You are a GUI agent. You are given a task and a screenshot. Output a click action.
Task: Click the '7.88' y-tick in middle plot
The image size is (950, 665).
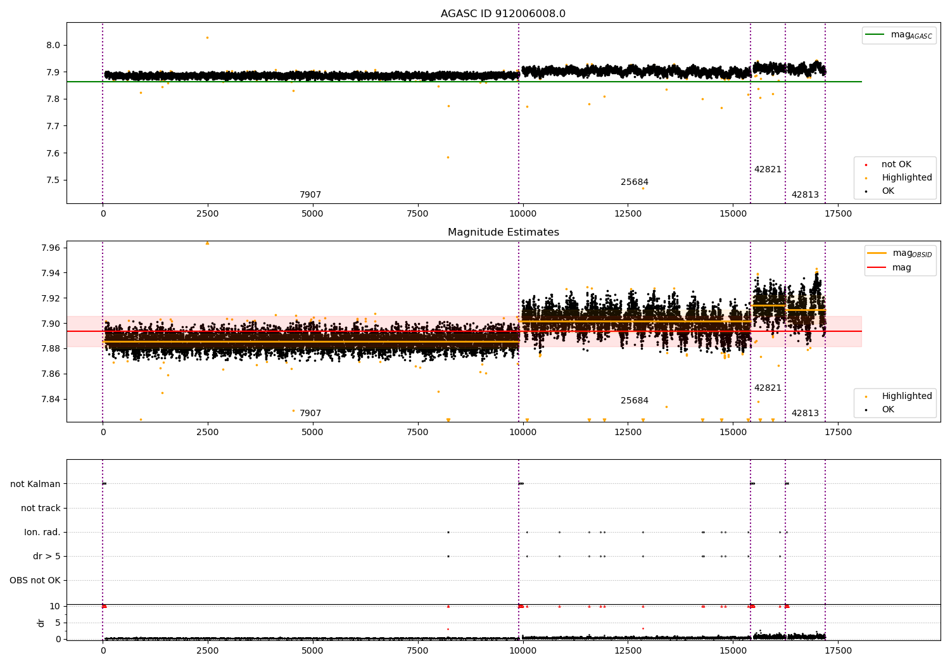click(51, 348)
